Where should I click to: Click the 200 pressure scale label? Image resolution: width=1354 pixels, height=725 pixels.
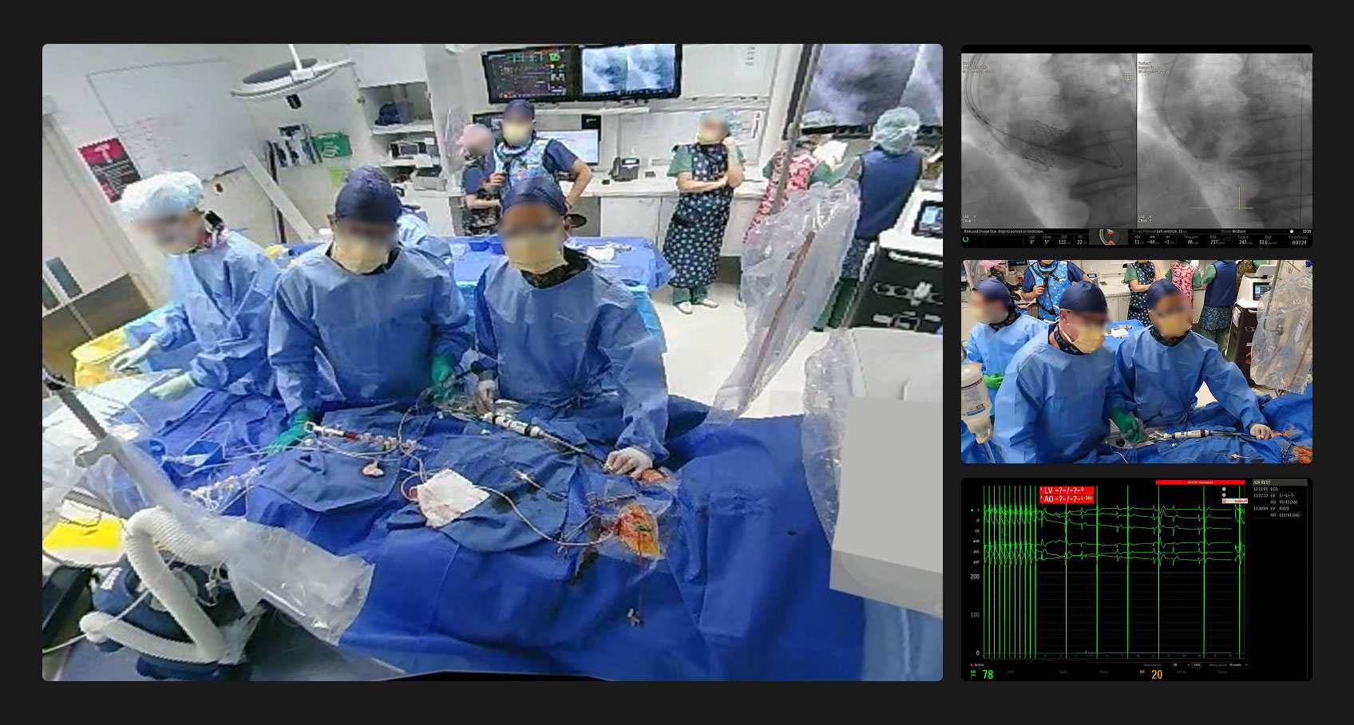tap(974, 577)
